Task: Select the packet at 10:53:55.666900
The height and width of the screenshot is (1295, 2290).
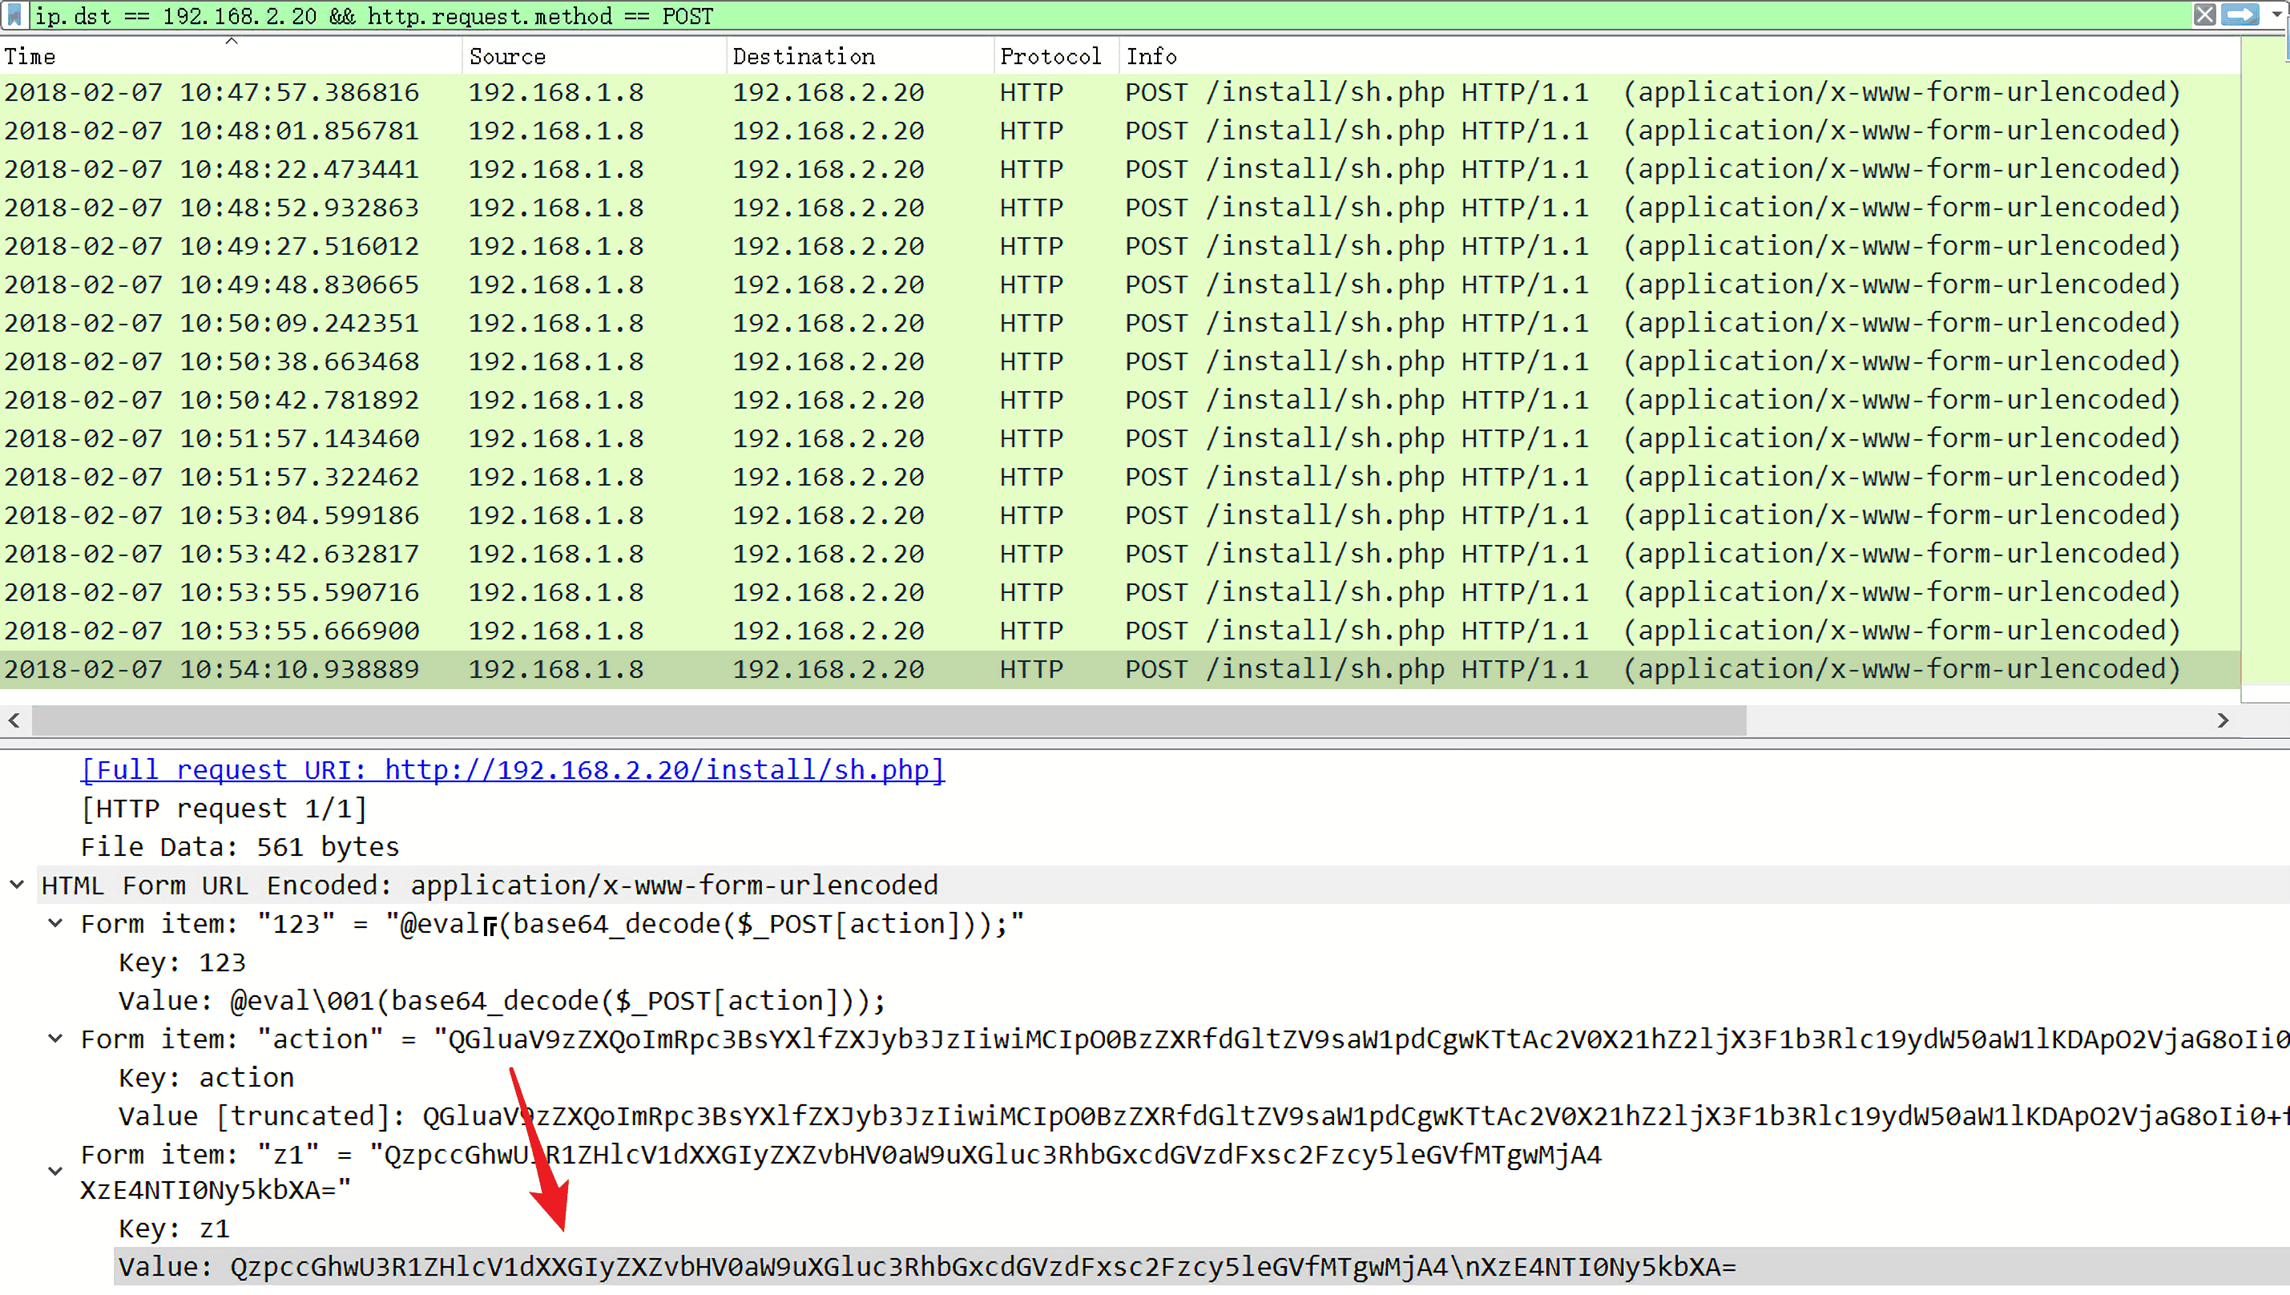Action: pos(1120,631)
